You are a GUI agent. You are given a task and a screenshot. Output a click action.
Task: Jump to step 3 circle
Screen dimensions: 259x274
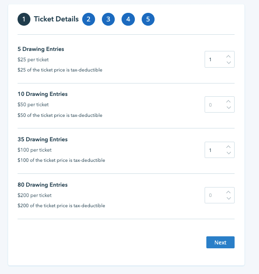[108, 19]
